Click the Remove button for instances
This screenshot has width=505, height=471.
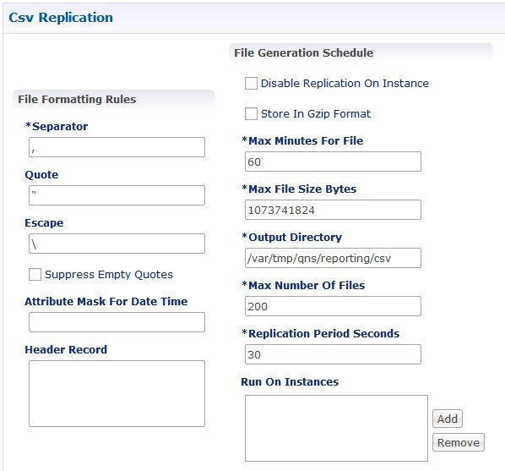pos(459,442)
